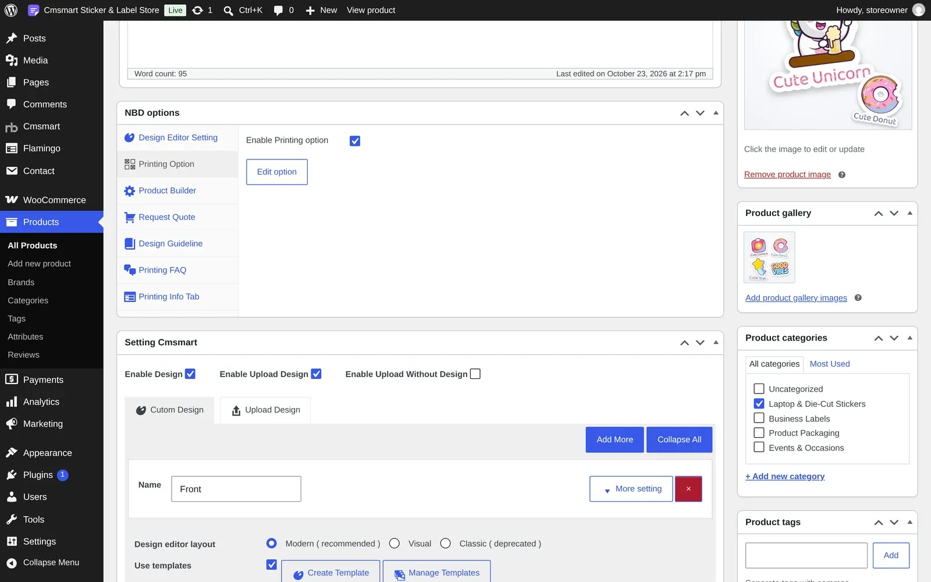Delete the Front design side with red X
931x582 pixels.
tap(688, 489)
